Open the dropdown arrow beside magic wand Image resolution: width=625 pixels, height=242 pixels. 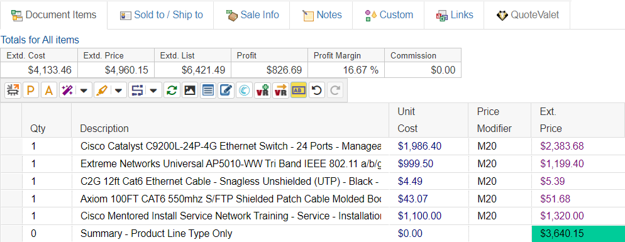click(x=84, y=91)
